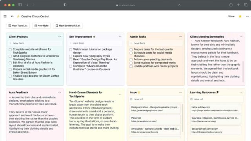Check 'Watch latest tutorial on package design'
The image size is (251, 141).
click(x=71, y=50)
